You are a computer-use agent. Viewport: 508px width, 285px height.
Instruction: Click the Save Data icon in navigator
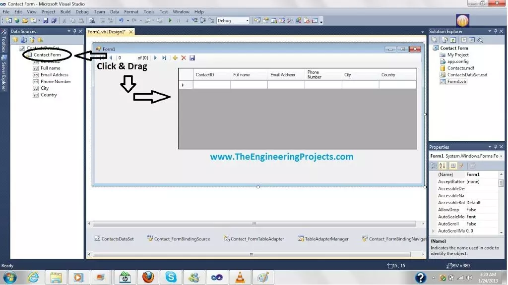pos(192,58)
